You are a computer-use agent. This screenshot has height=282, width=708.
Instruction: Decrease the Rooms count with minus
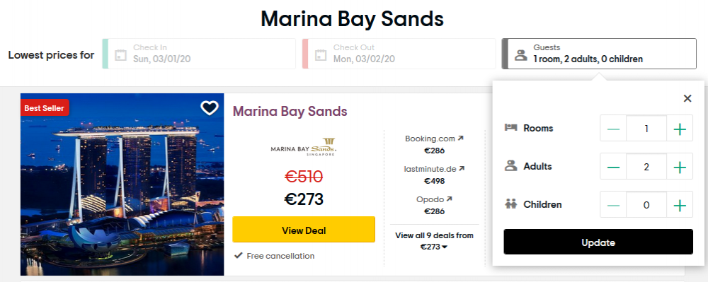[x=613, y=129]
